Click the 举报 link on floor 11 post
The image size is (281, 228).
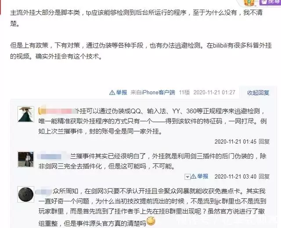click(122, 92)
